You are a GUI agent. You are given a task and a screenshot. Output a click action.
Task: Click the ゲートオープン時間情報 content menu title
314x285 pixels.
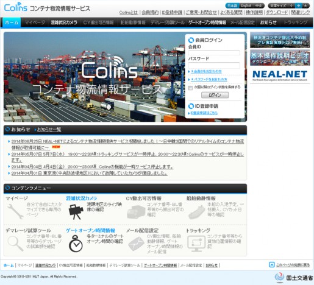[x=90, y=231]
